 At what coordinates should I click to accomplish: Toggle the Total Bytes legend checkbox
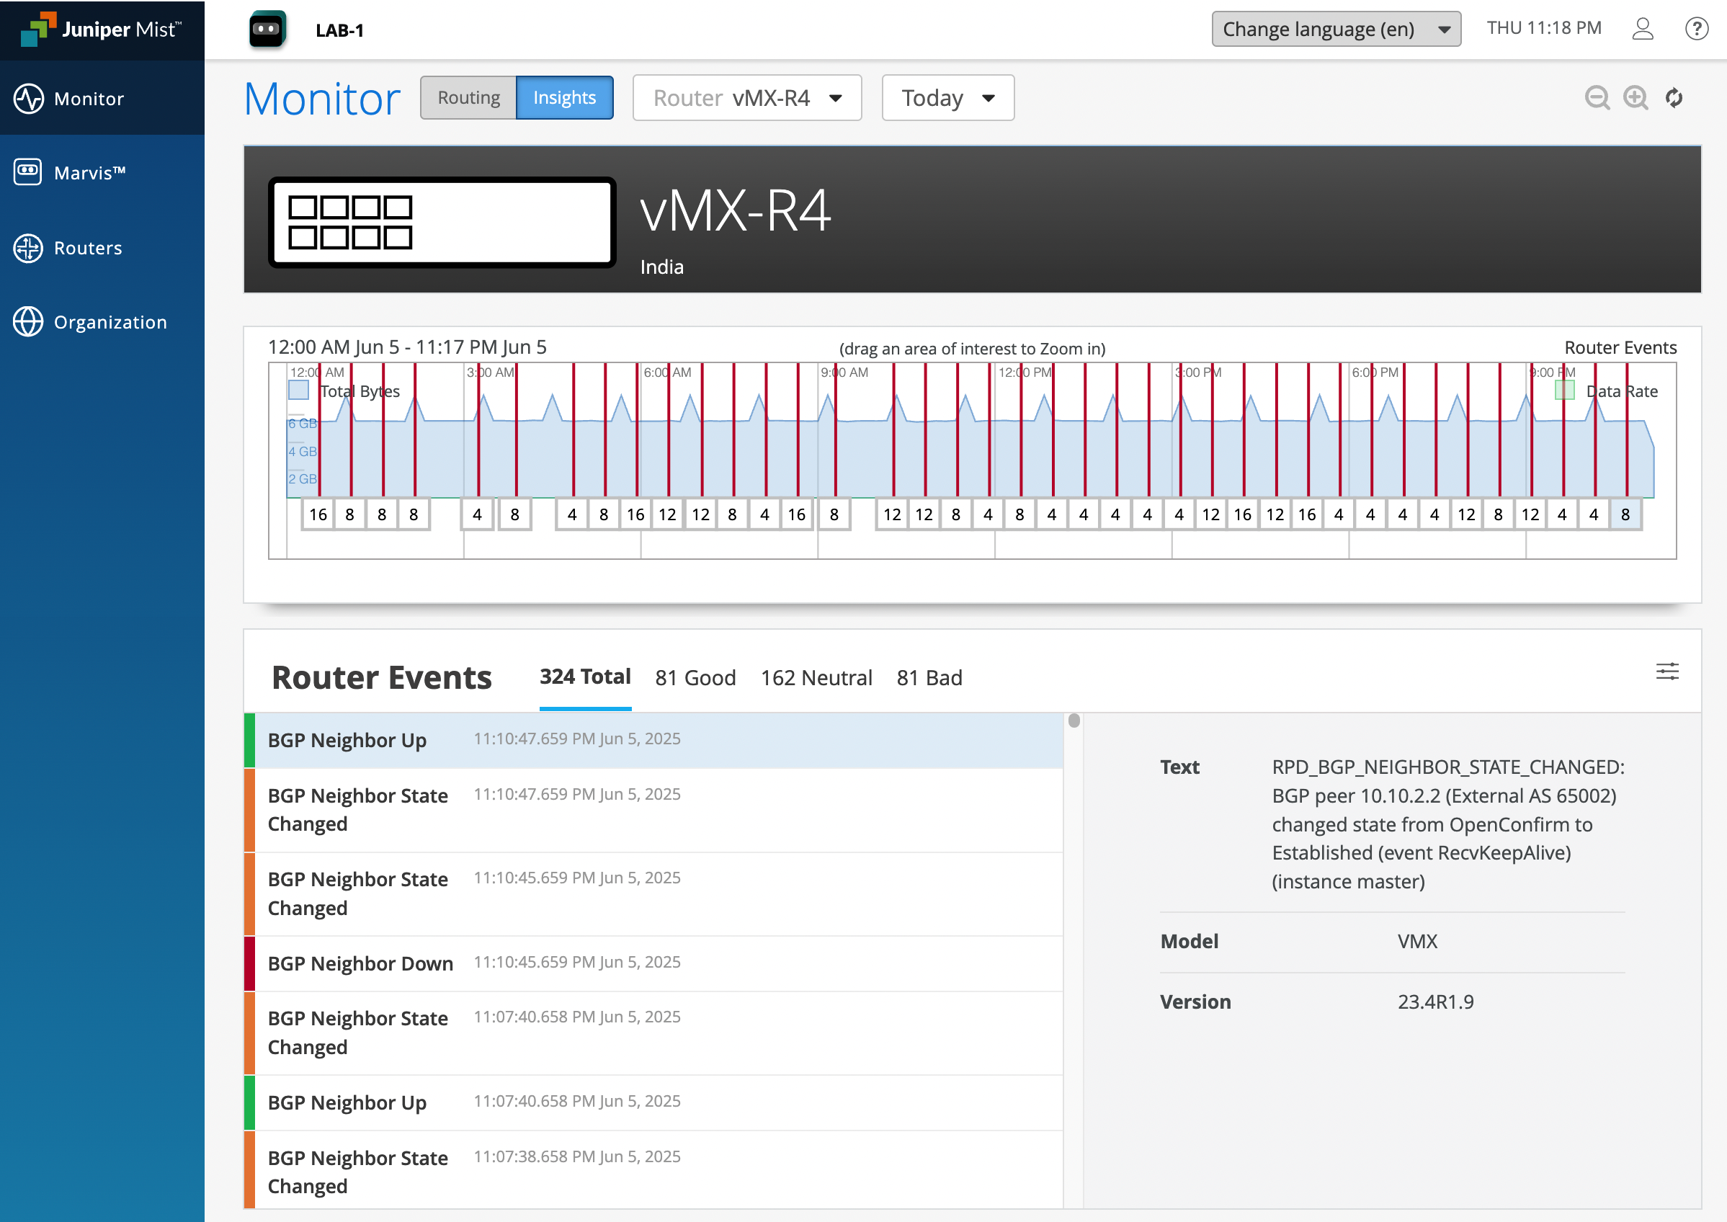coord(299,391)
